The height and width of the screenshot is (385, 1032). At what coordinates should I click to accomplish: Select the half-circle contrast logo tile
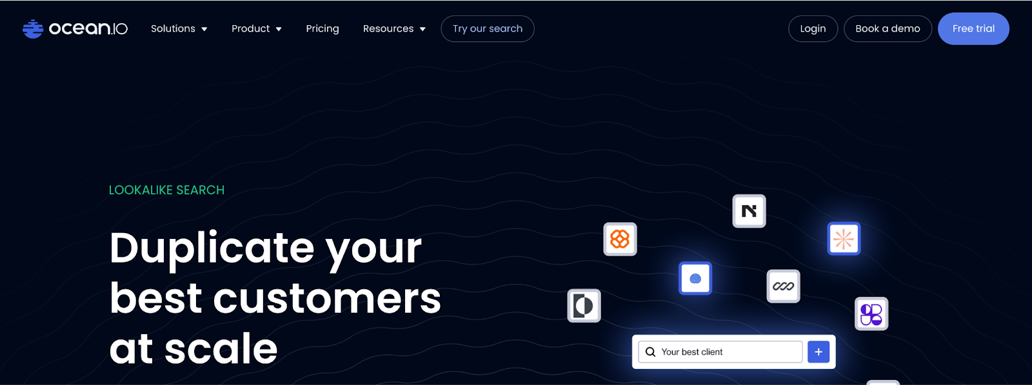(584, 306)
